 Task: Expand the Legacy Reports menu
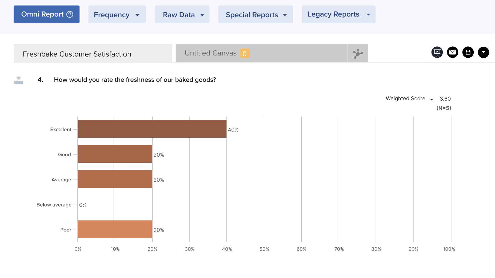(x=338, y=14)
